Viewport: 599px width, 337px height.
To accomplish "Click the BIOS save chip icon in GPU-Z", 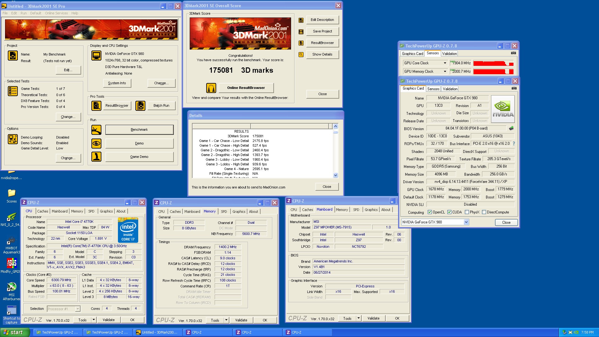I will 511,128.
